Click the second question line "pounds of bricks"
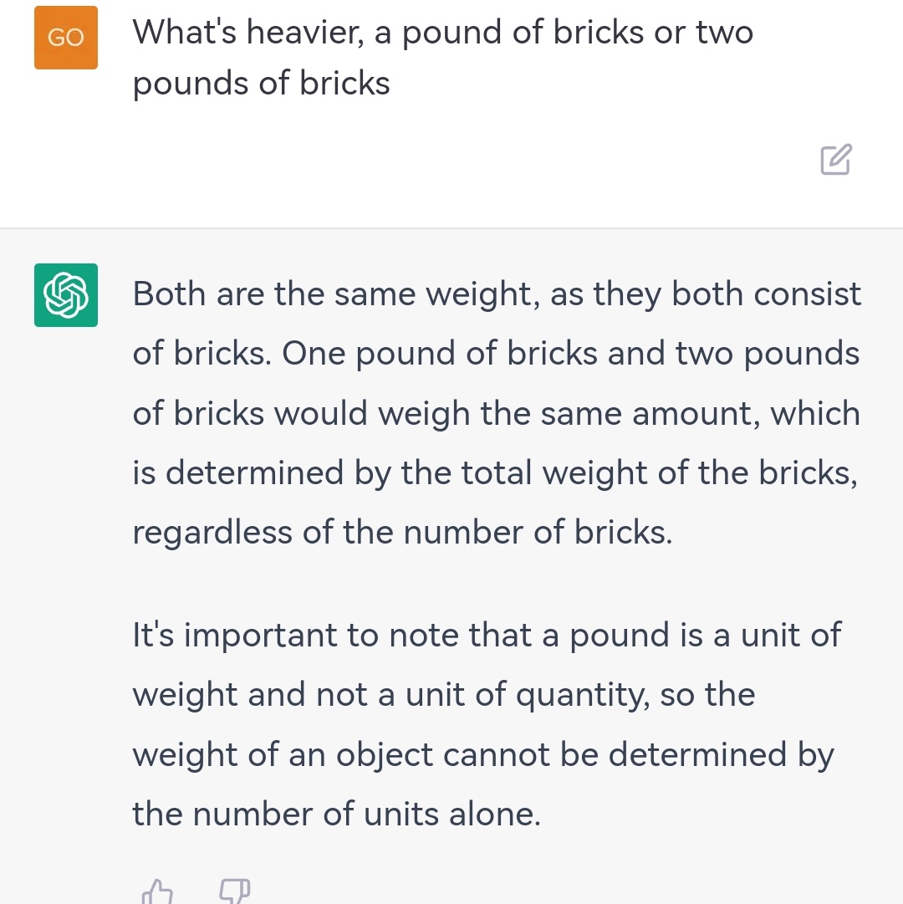Image resolution: width=903 pixels, height=904 pixels. coord(261,83)
